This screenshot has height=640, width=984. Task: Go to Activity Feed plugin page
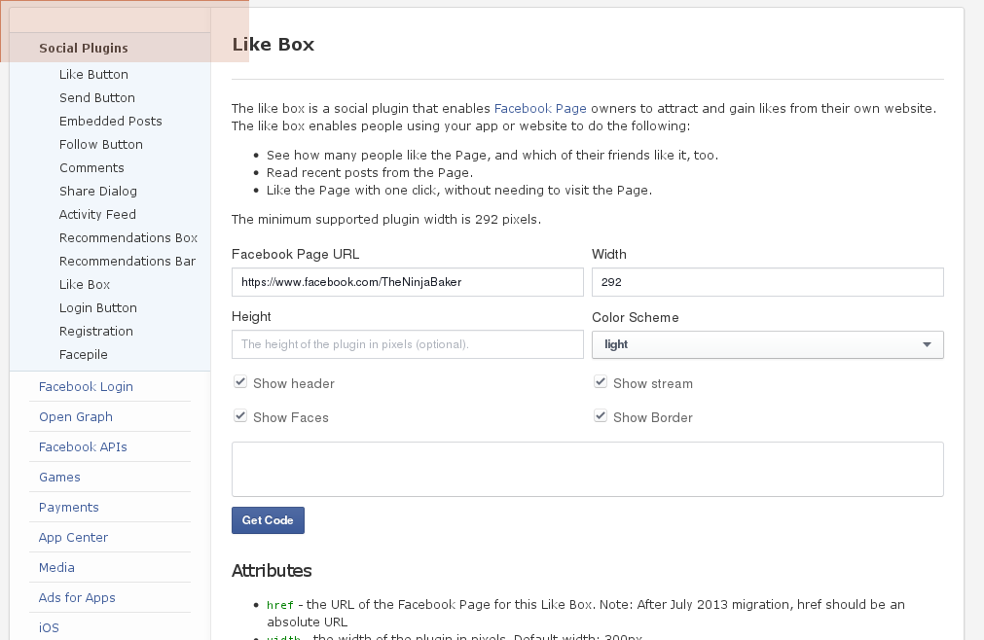97,214
